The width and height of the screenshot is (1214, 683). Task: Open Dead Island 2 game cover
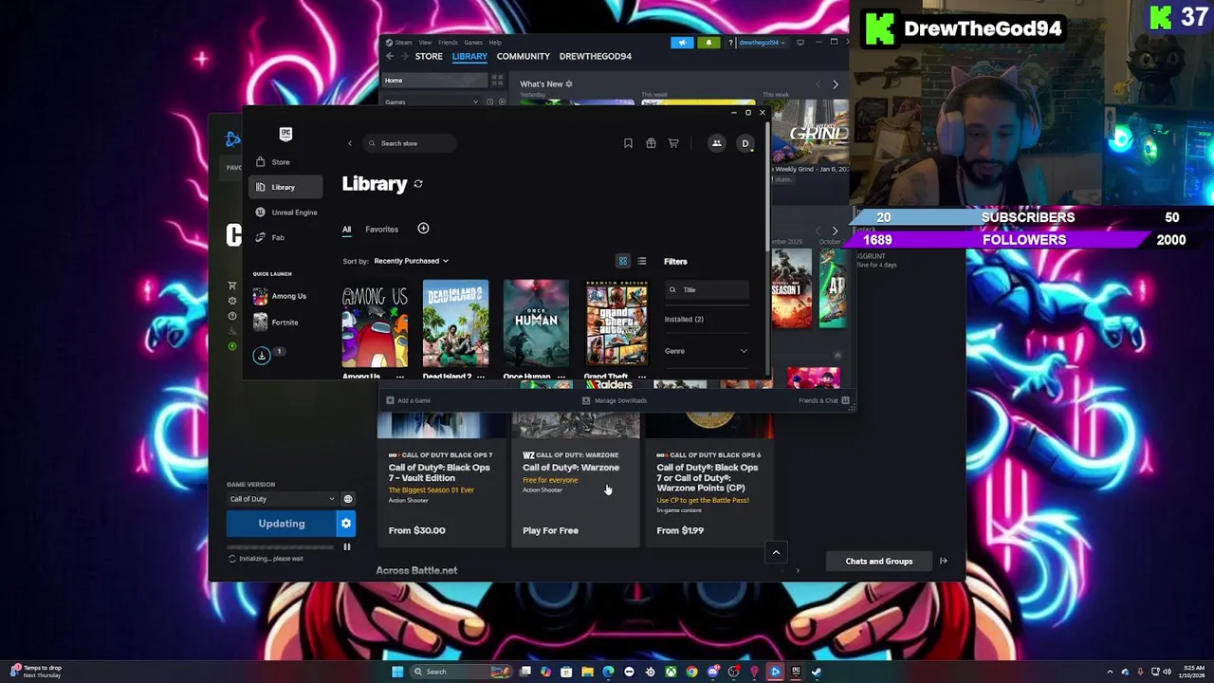tap(455, 323)
